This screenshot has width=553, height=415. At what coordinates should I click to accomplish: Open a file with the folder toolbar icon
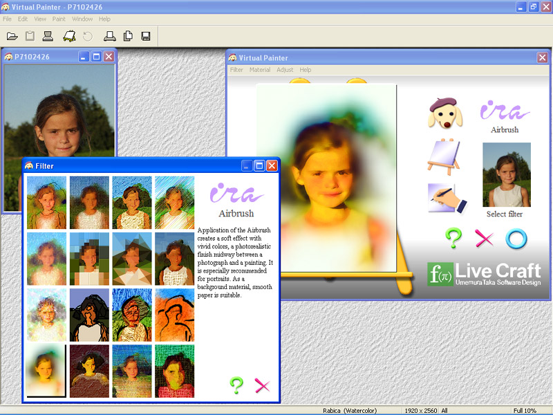pos(12,36)
